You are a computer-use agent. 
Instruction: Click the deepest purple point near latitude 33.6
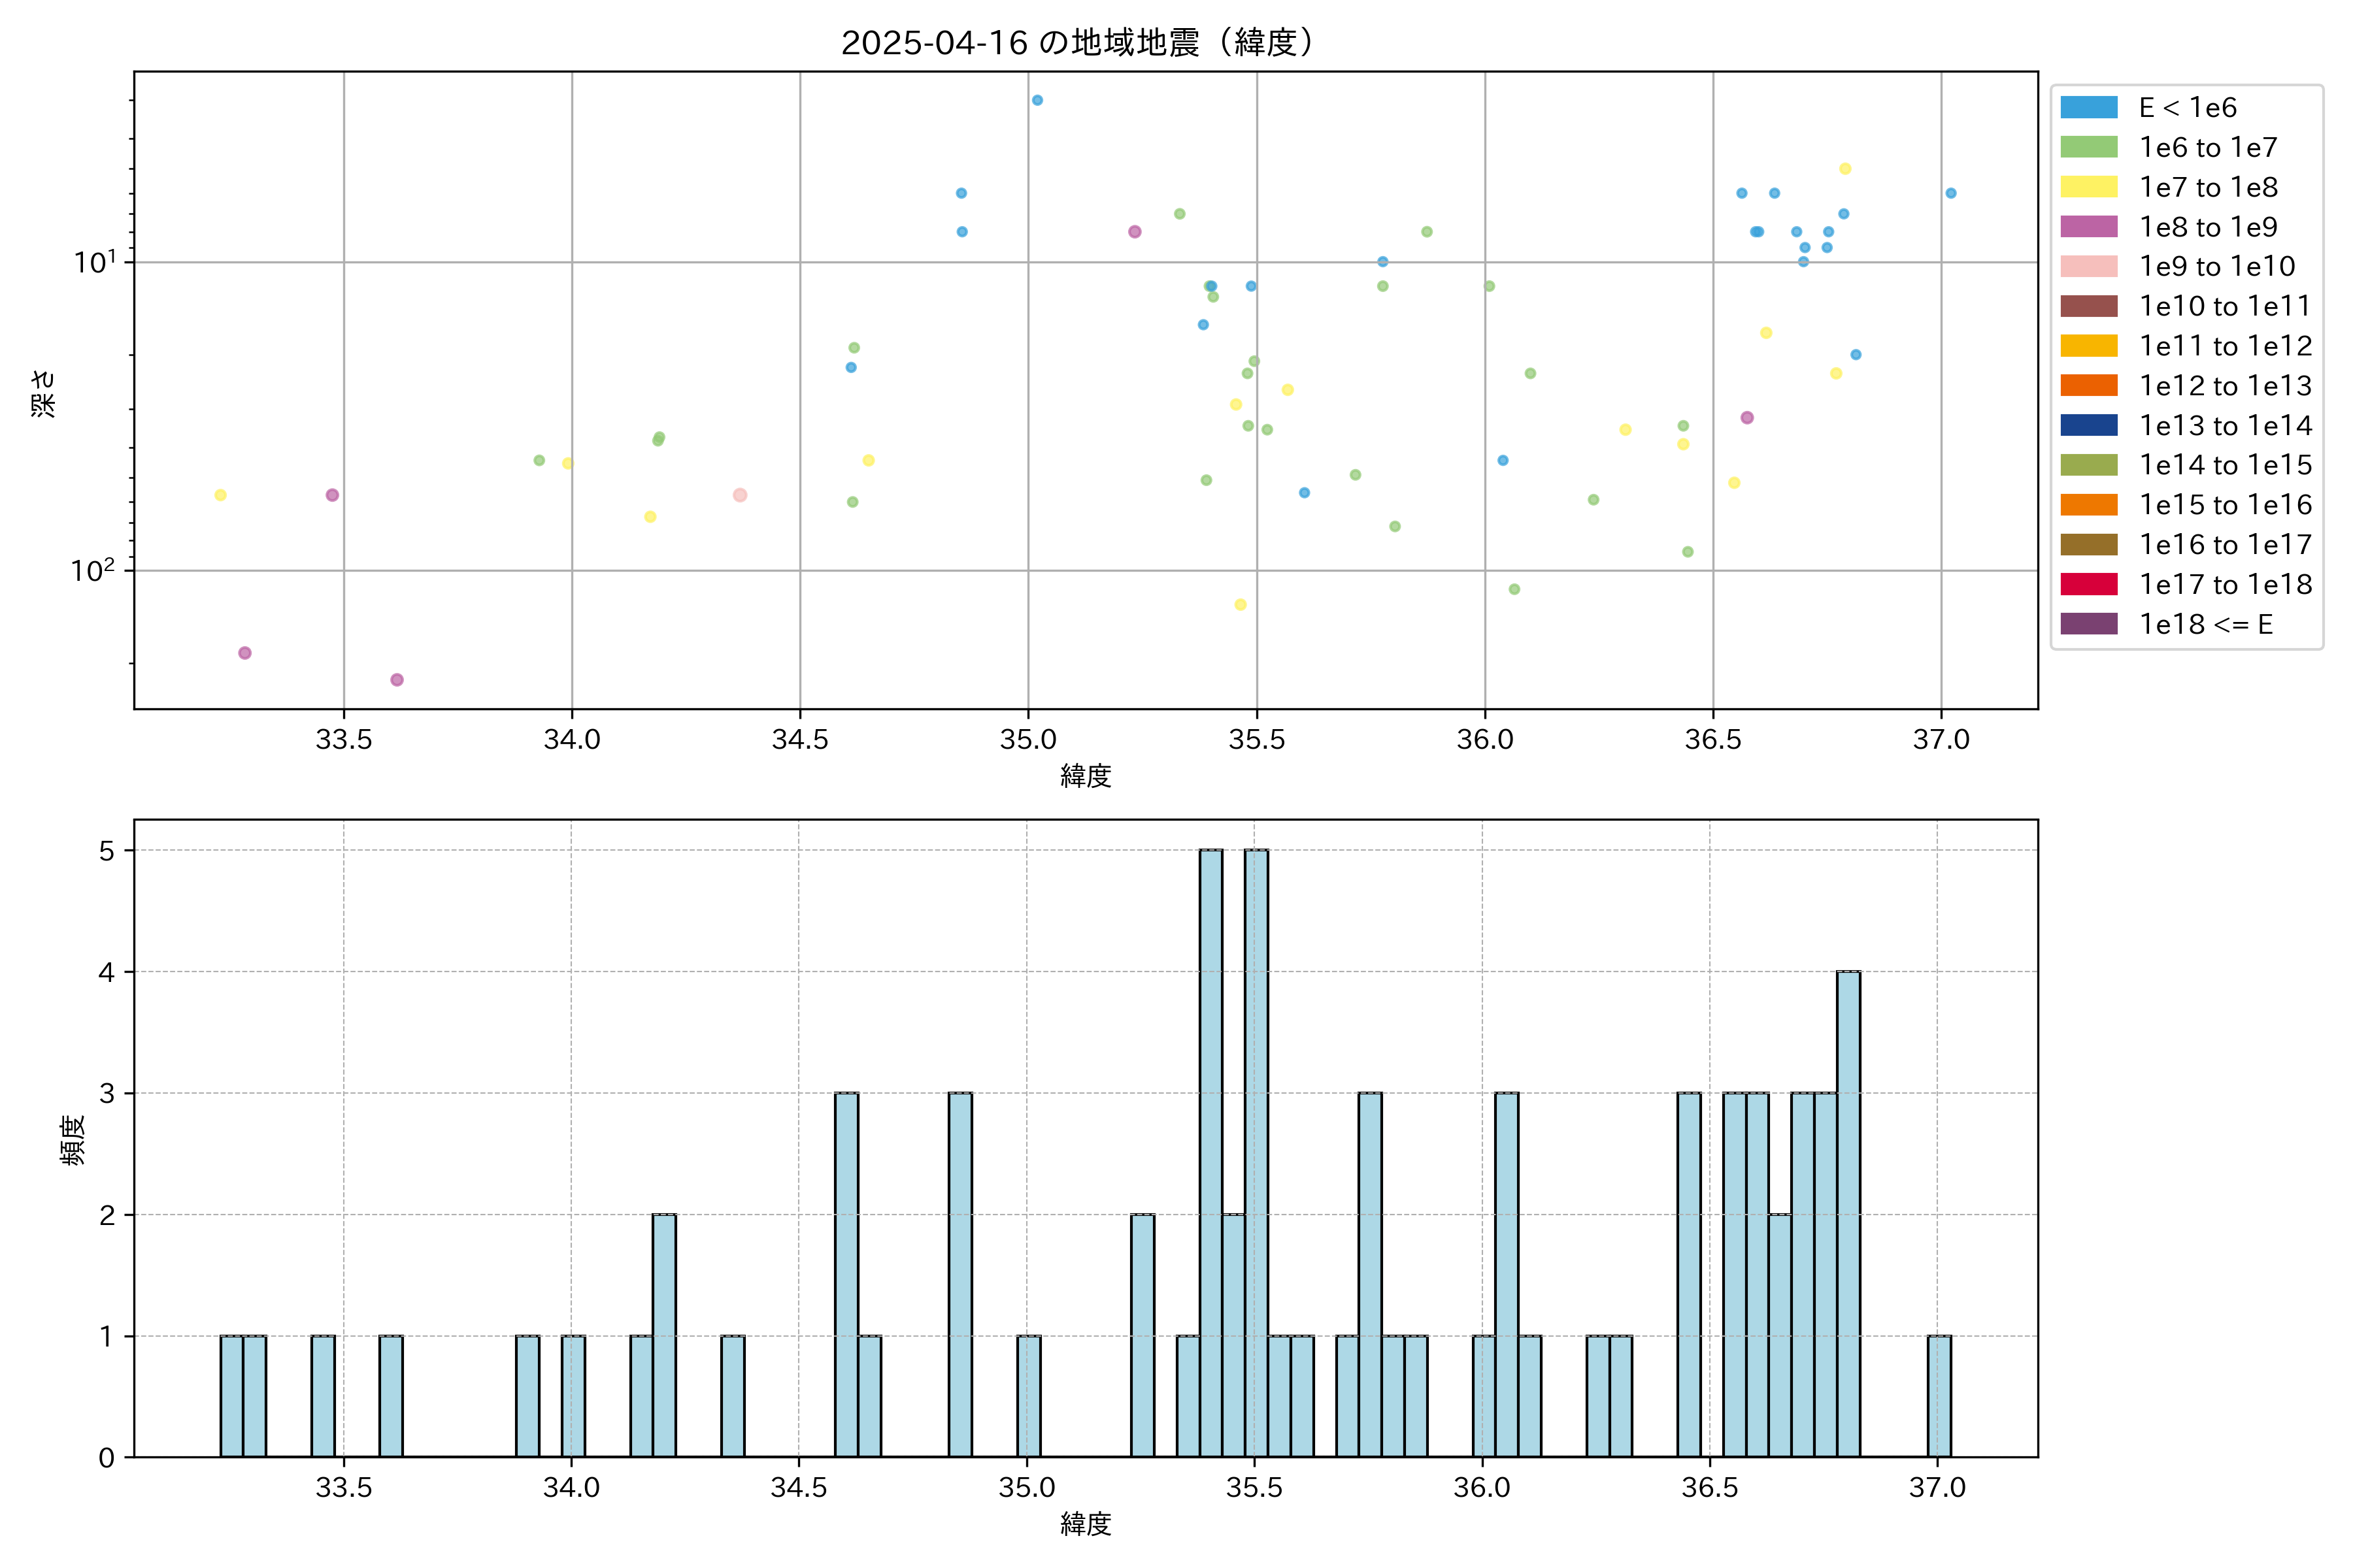coord(396,680)
